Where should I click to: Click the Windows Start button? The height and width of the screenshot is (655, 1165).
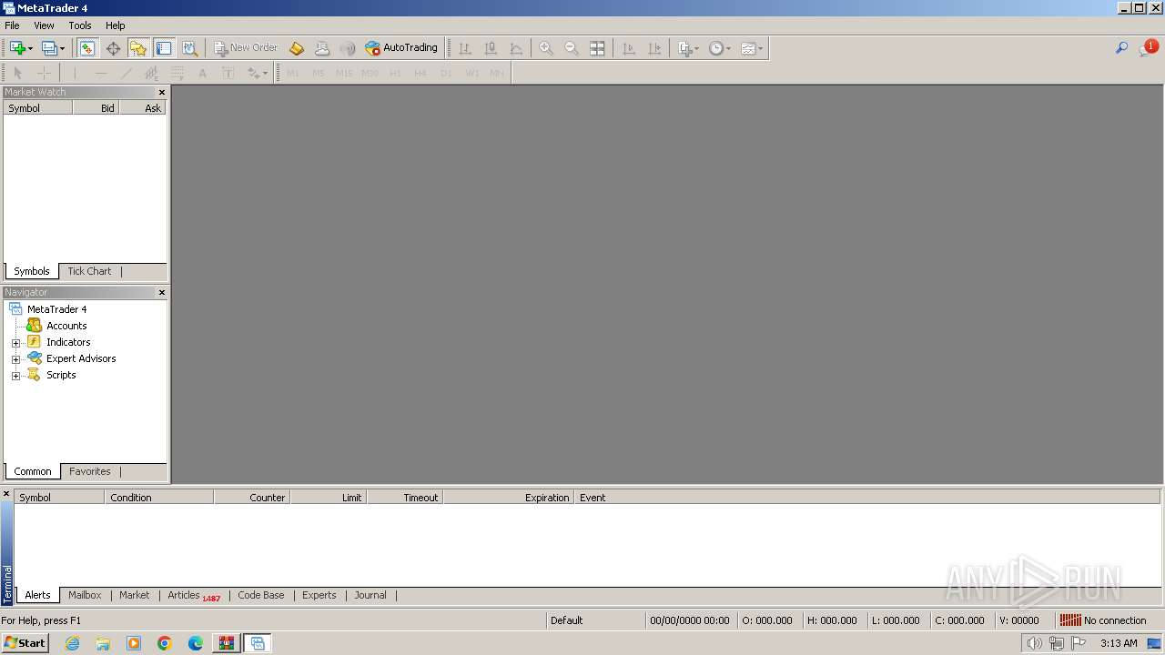pyautogui.click(x=25, y=642)
